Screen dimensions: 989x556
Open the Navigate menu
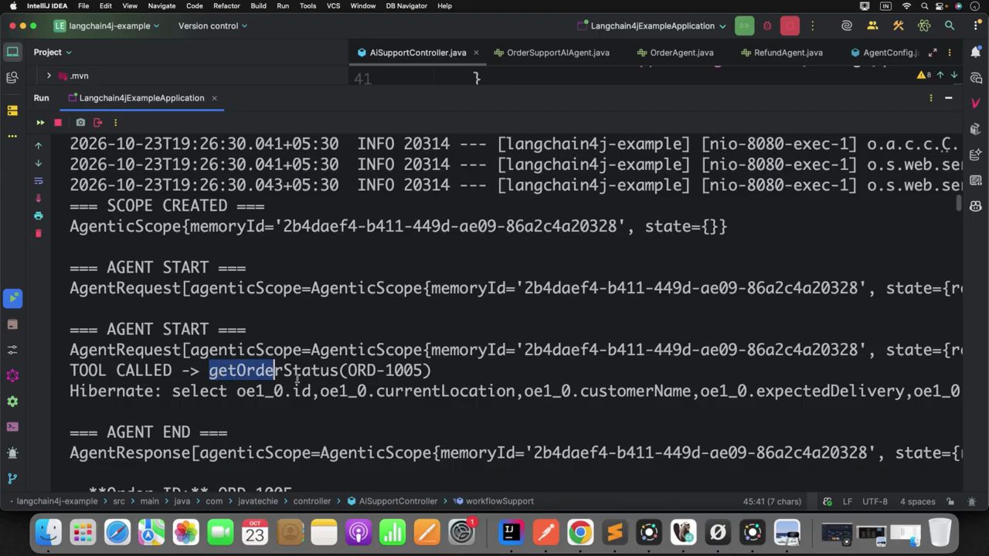(x=161, y=5)
